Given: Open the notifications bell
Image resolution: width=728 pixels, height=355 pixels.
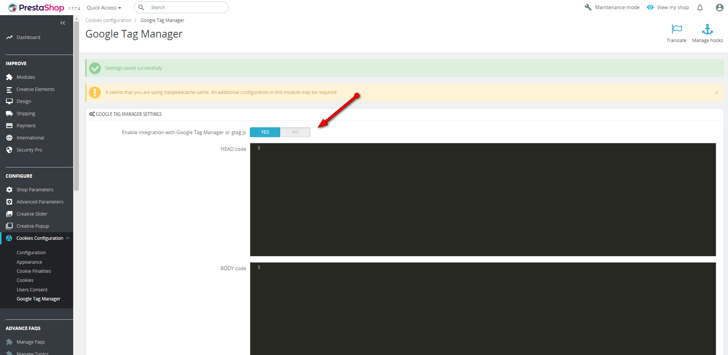Looking at the screenshot, I should (700, 8).
